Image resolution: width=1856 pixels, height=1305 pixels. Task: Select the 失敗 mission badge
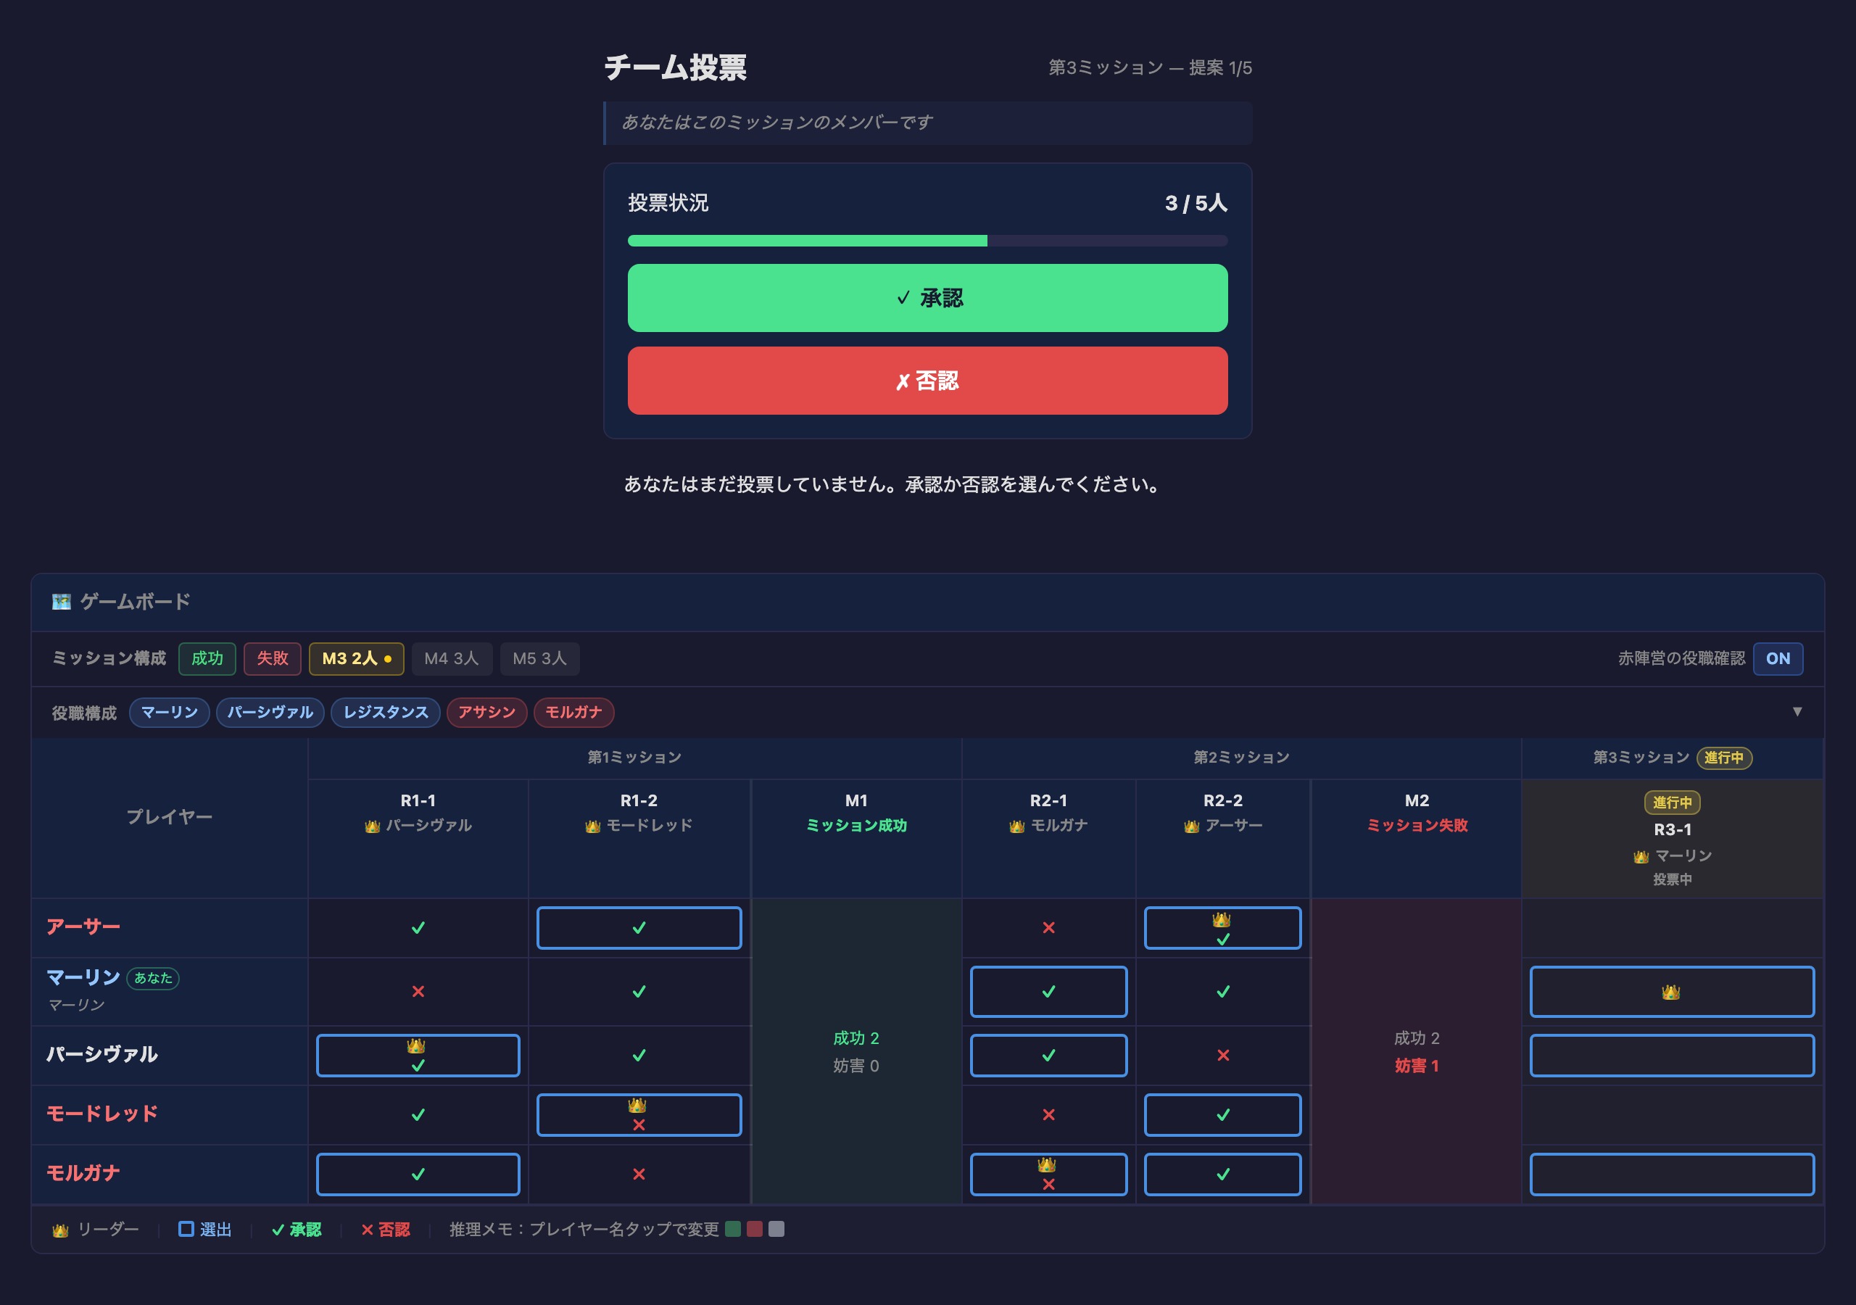[x=273, y=658]
